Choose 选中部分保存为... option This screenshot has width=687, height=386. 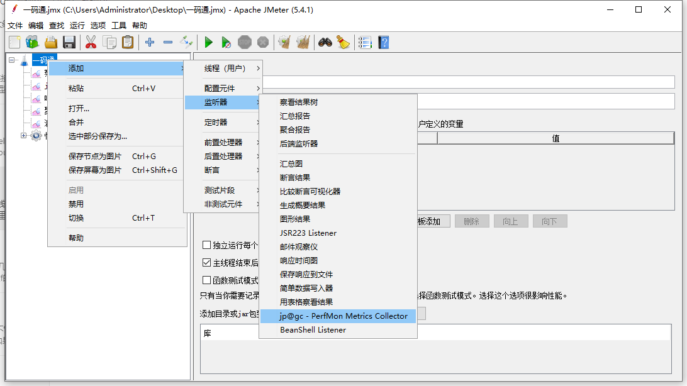117,136
